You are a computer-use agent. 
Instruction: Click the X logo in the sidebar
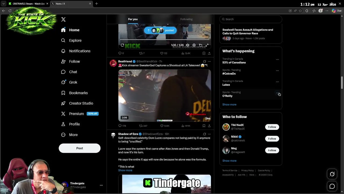63,19
